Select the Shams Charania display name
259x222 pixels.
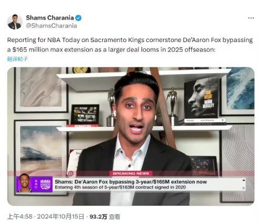click(50, 18)
